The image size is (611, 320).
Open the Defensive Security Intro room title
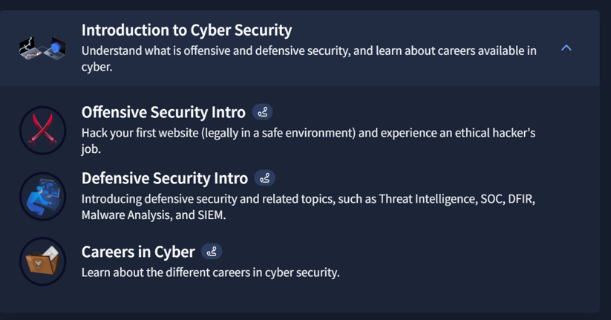coord(165,178)
